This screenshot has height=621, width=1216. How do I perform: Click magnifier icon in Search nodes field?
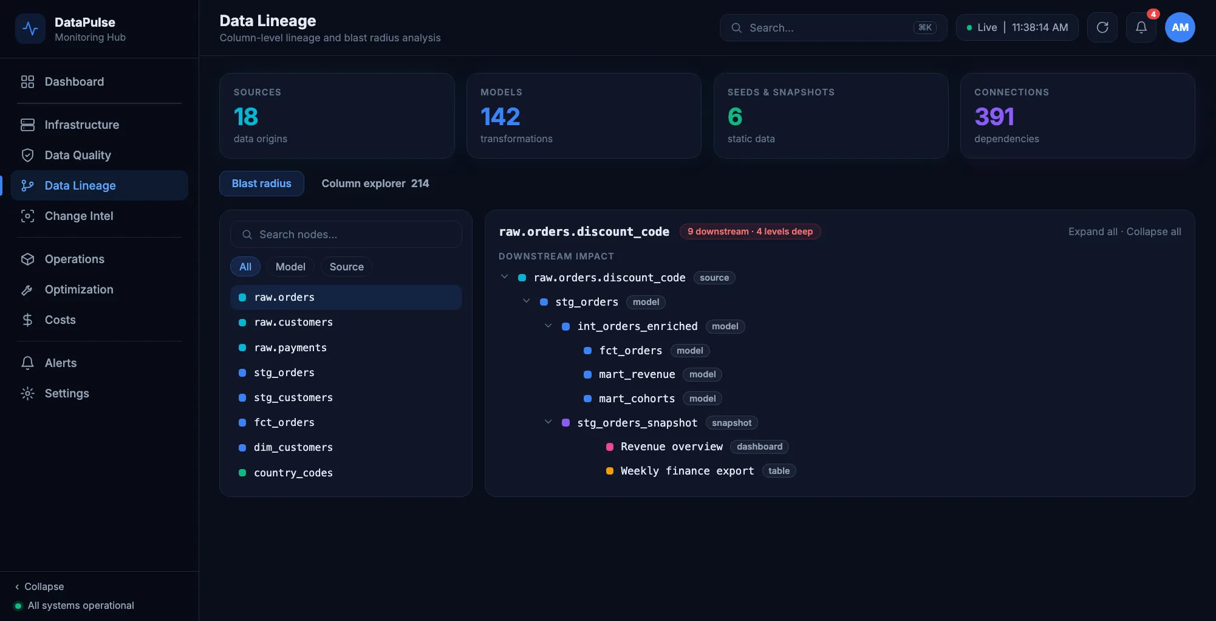click(247, 235)
